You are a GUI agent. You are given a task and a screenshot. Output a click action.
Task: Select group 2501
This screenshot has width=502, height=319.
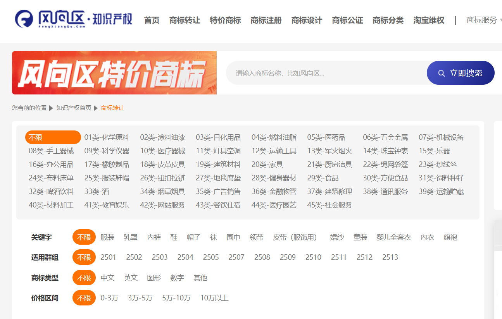click(x=108, y=257)
